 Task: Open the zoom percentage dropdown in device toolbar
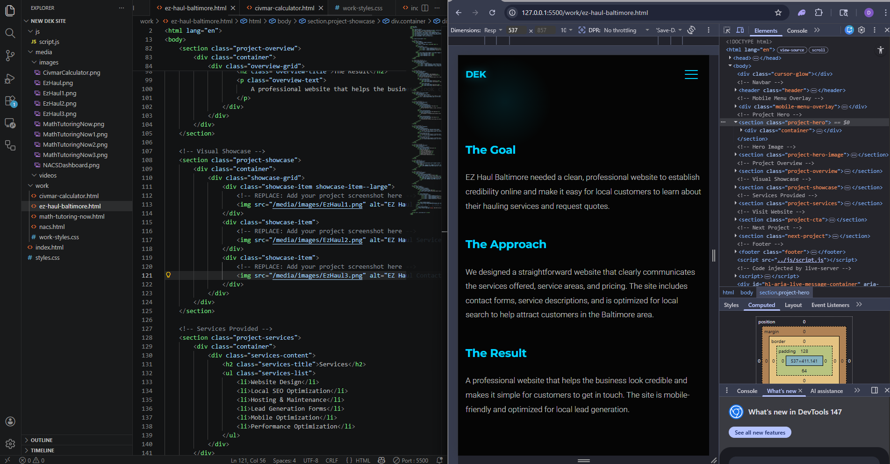tap(567, 30)
